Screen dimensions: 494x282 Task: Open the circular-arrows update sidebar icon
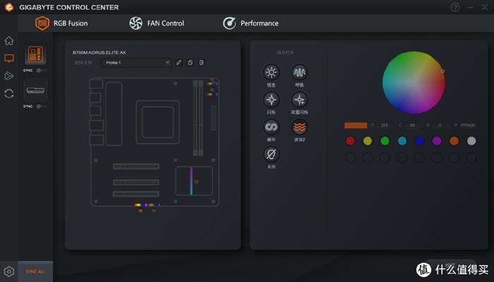[8, 94]
